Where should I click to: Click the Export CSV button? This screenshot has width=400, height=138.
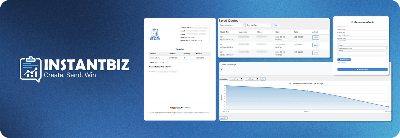223,118
